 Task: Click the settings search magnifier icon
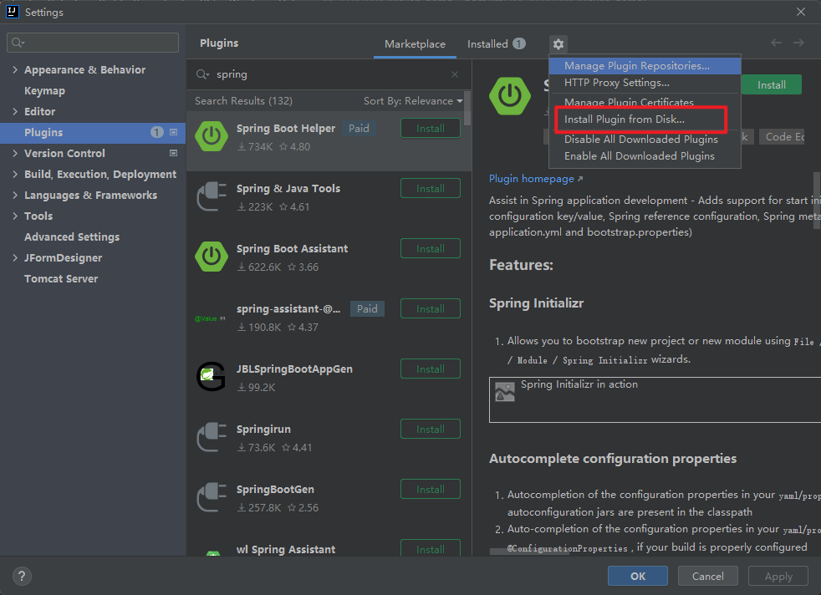click(x=18, y=43)
